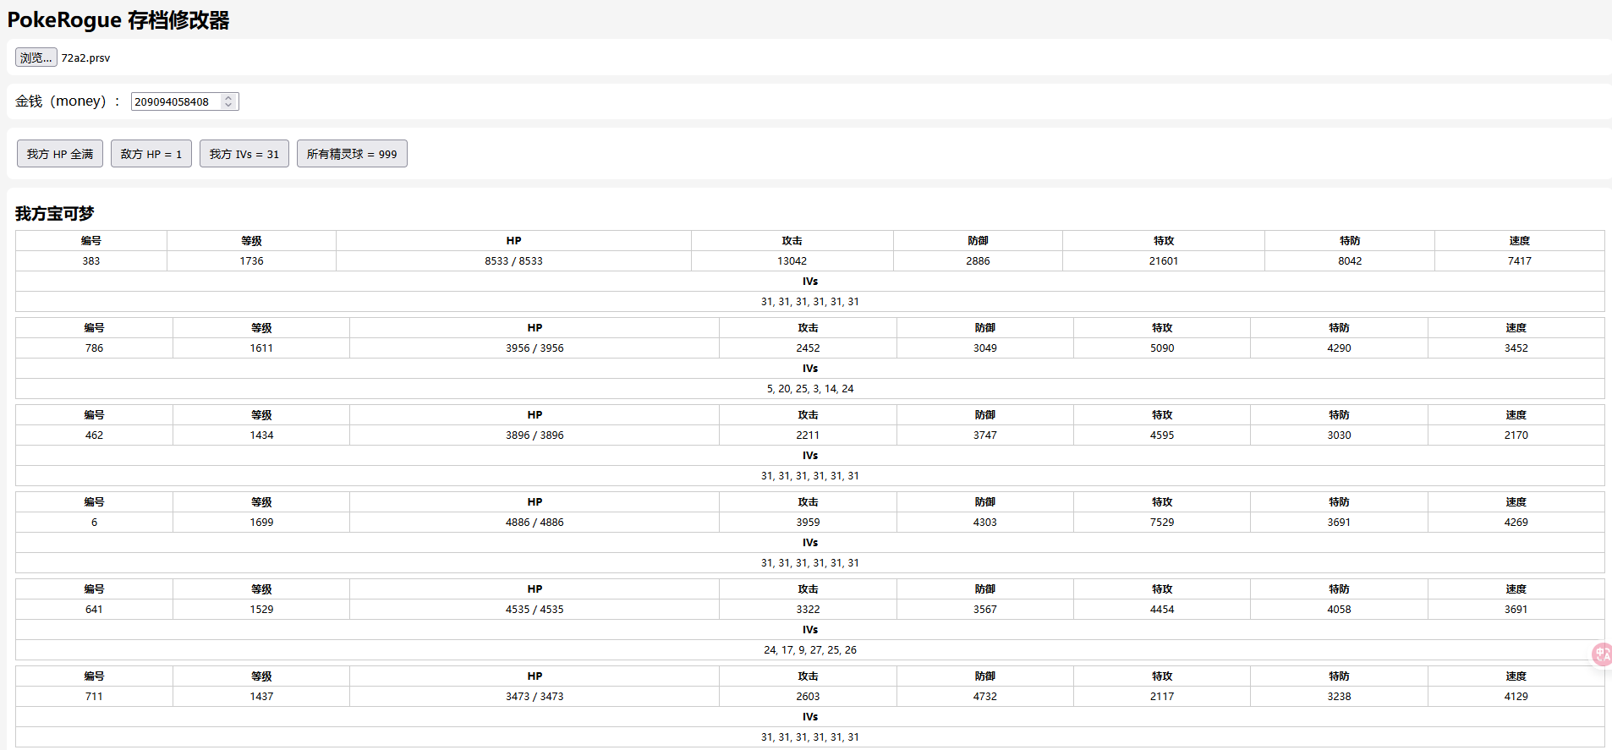Select the IVs row 5, 20, 25, 3, 14, 24
Screen dimensions: 1612x750
coord(809,389)
